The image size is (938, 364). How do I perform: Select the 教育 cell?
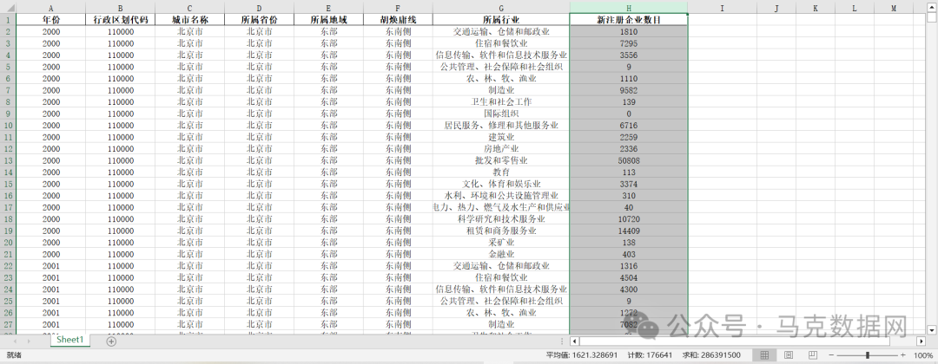[501, 172]
